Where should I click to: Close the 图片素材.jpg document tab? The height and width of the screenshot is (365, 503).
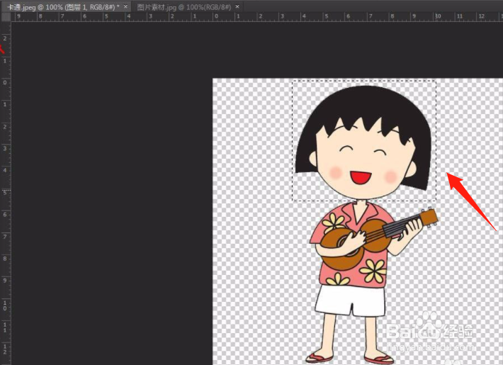click(237, 6)
